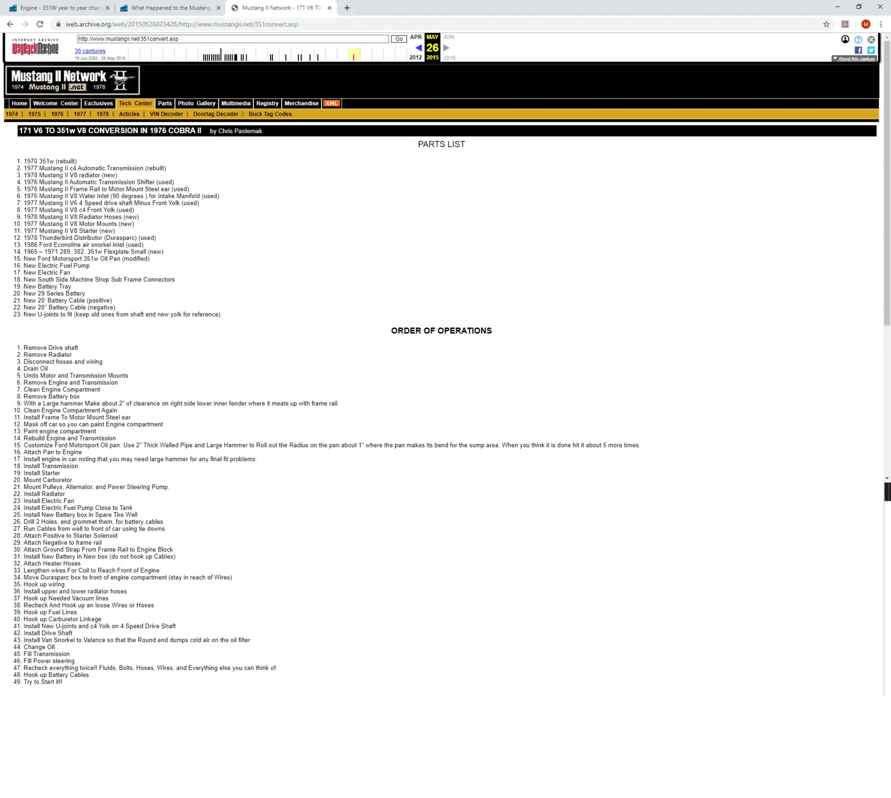Open the Chrome profile avatar
The height and width of the screenshot is (798, 891).
865,24
